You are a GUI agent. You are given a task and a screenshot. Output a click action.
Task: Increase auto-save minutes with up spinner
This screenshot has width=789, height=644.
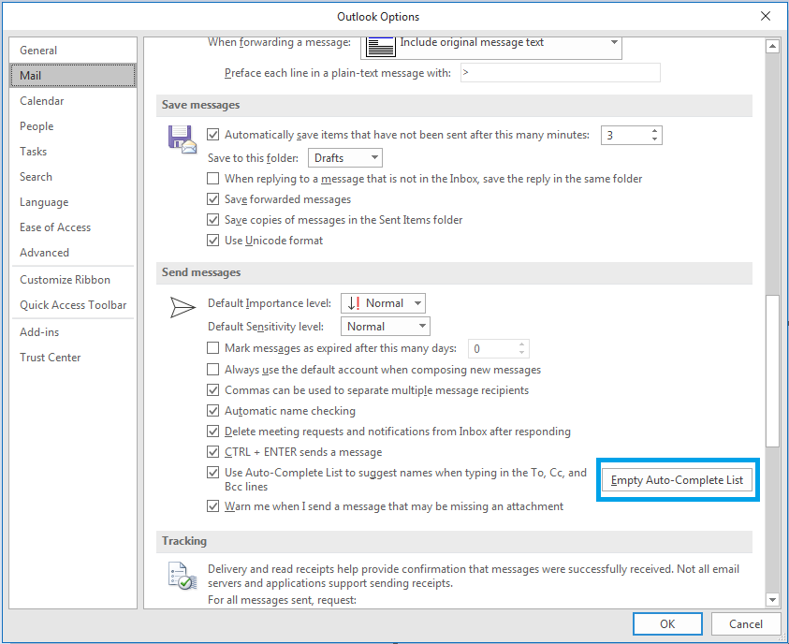[654, 131]
